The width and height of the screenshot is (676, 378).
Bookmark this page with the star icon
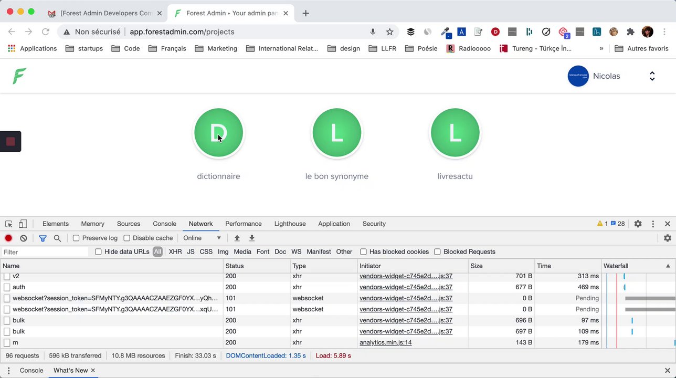click(389, 32)
